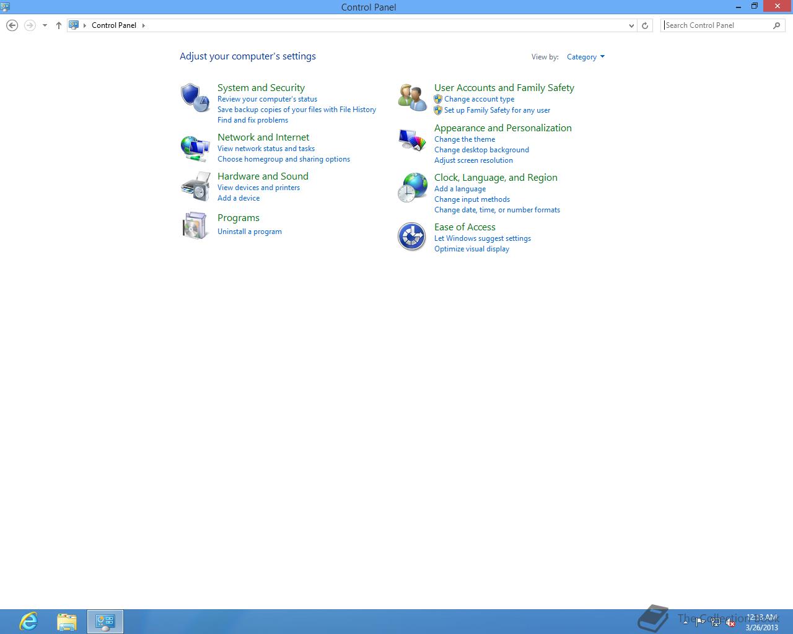Click Change account type
This screenshot has width=793, height=634.
[479, 99]
